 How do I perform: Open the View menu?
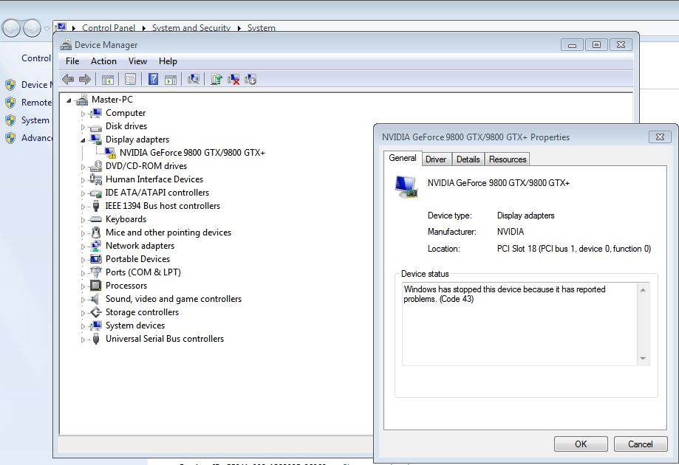tap(137, 61)
